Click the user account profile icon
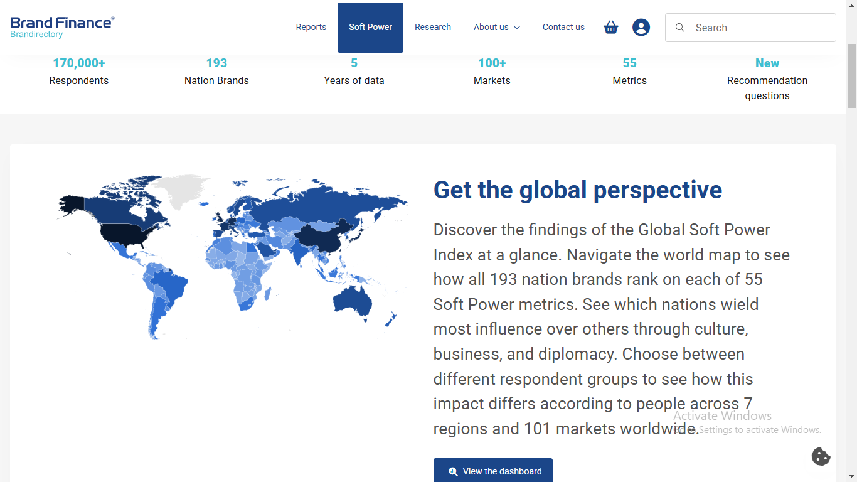Viewport: 857px width, 482px height. (x=641, y=28)
